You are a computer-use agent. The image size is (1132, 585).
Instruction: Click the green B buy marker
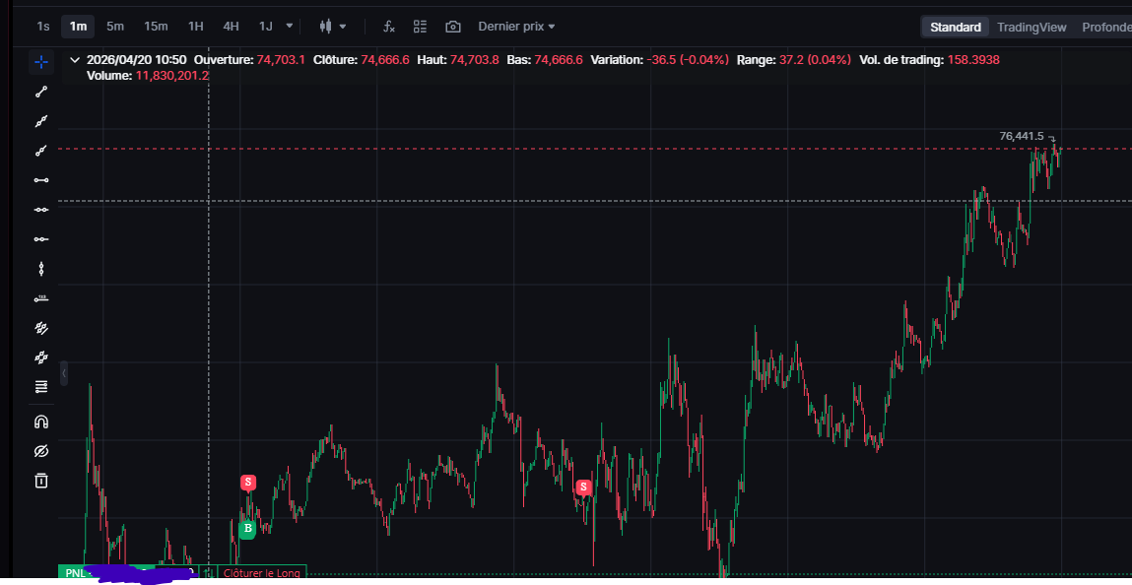coord(247,530)
